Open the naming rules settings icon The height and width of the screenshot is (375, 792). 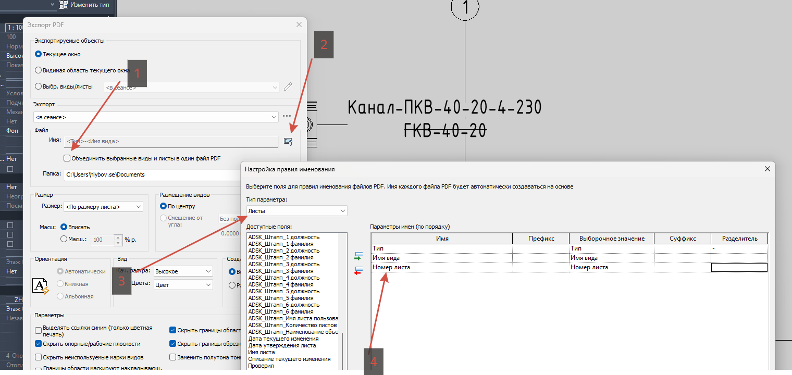point(288,141)
